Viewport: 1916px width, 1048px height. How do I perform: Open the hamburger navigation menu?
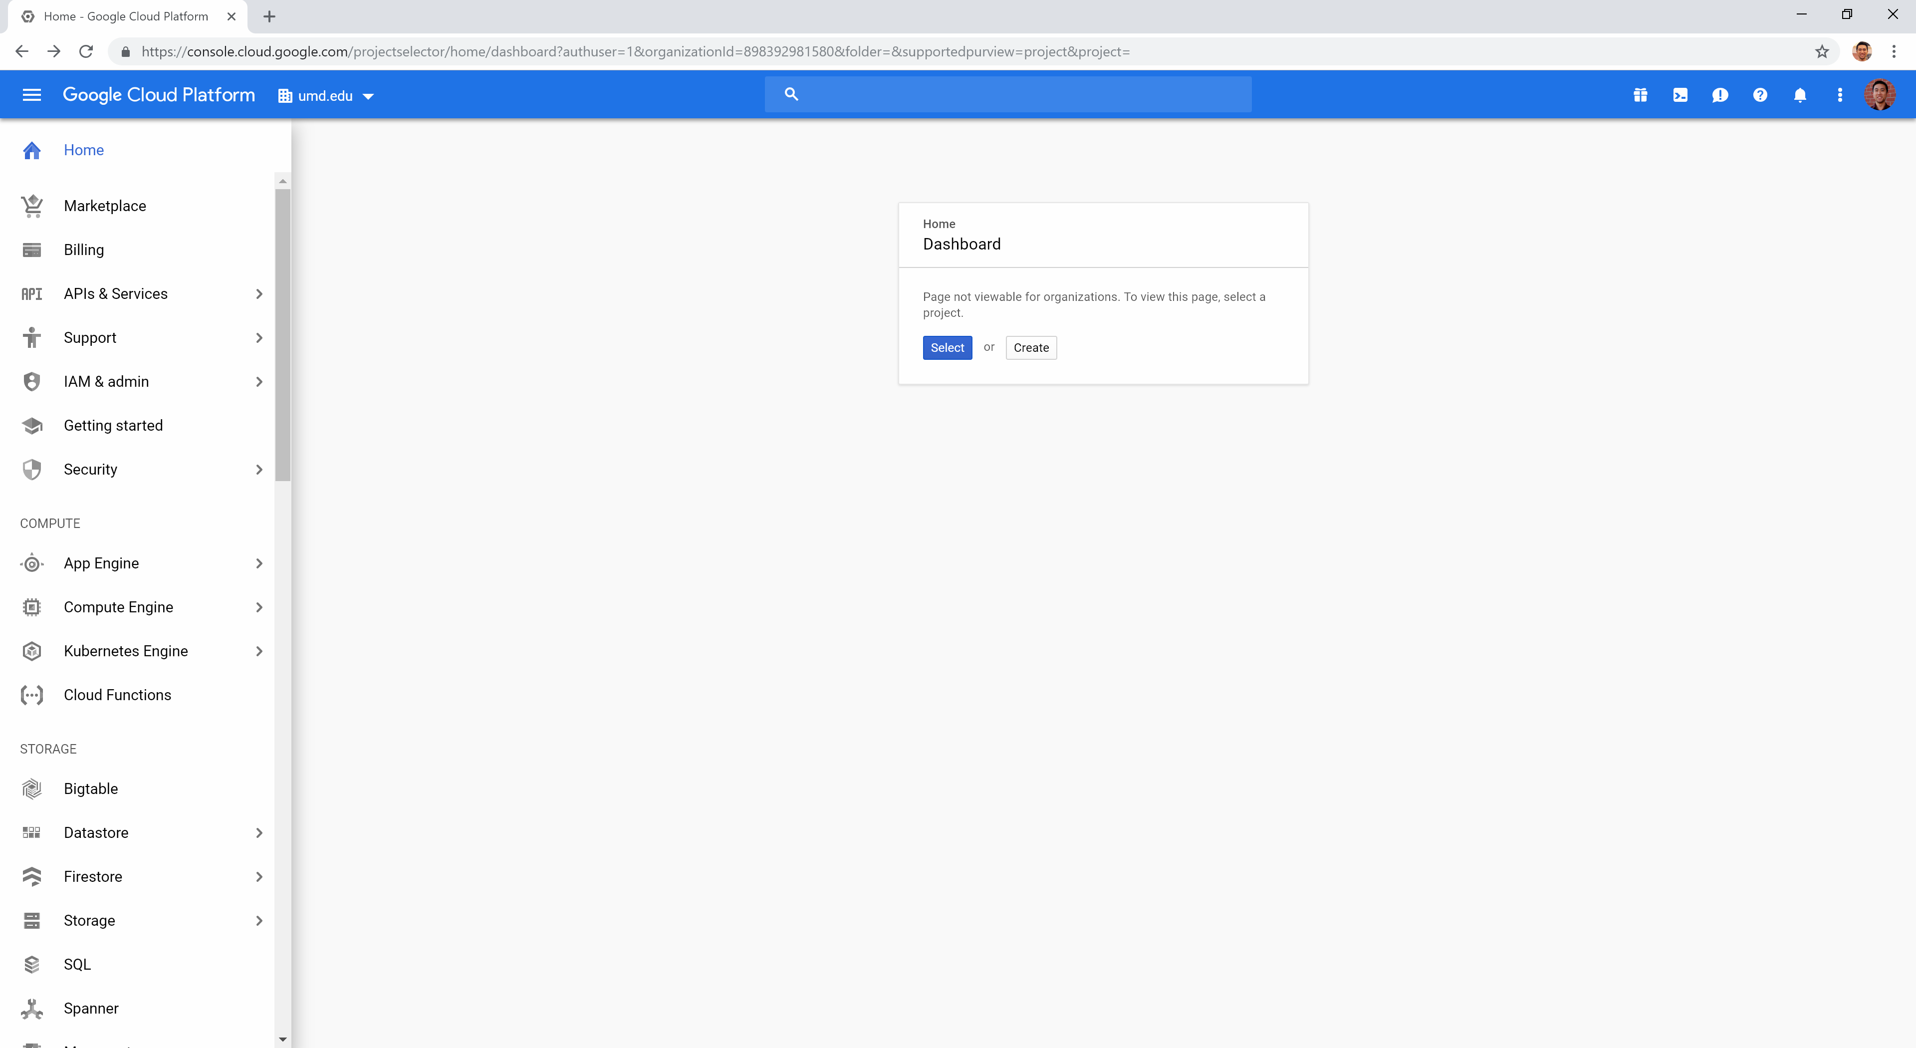coord(31,95)
